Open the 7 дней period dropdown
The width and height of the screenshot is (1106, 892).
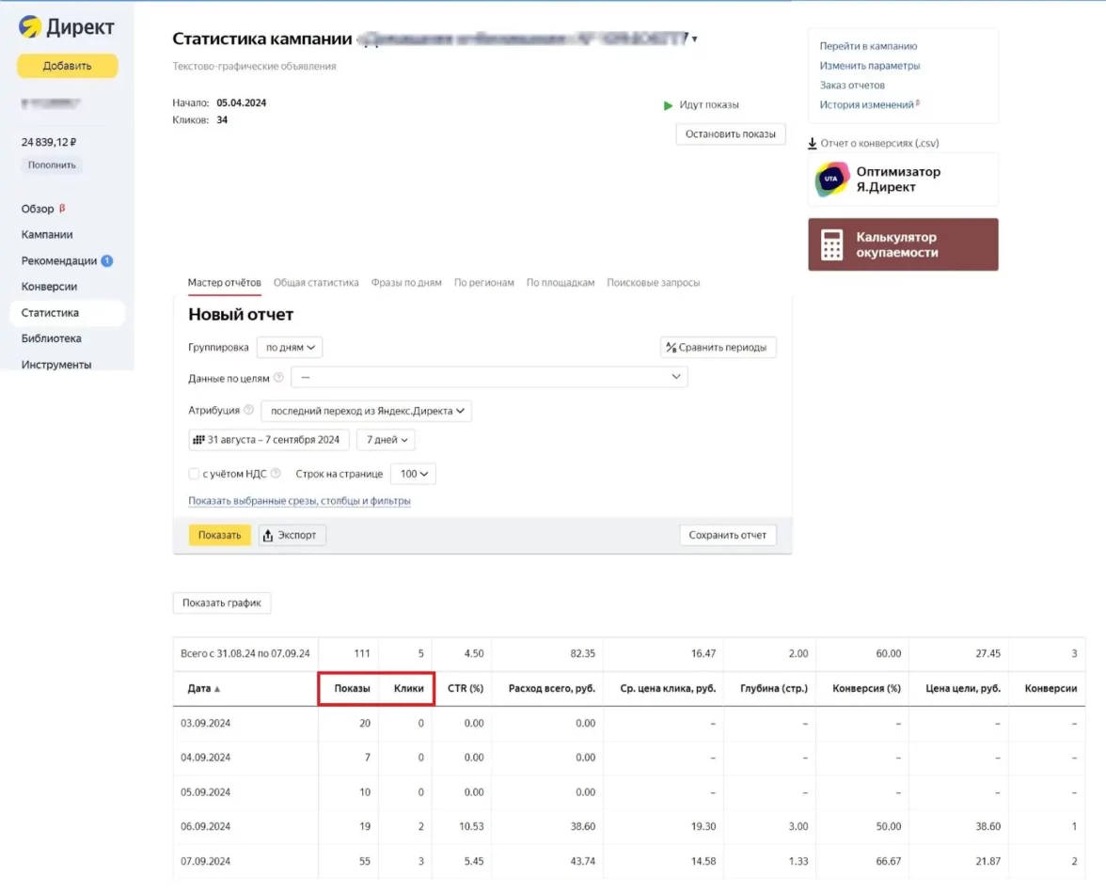click(386, 440)
